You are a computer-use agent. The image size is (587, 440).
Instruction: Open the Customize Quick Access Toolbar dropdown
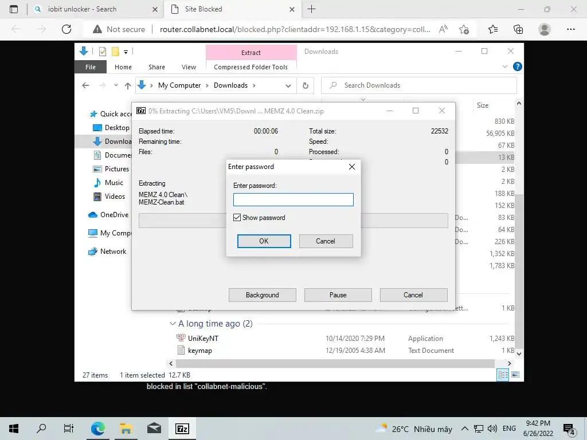(126, 52)
